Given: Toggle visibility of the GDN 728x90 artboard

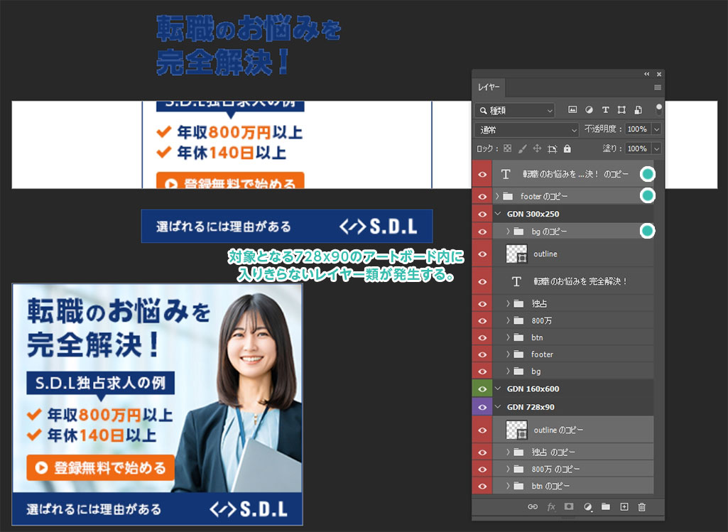Looking at the screenshot, I should click(482, 407).
